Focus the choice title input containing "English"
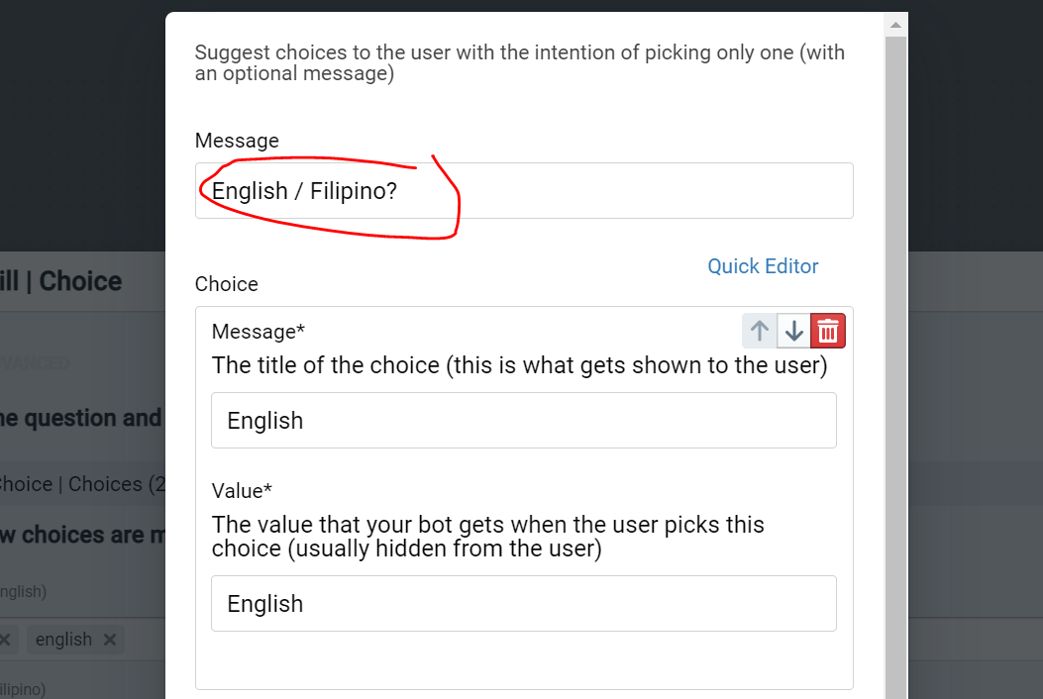The width and height of the screenshot is (1043, 699). [524, 420]
